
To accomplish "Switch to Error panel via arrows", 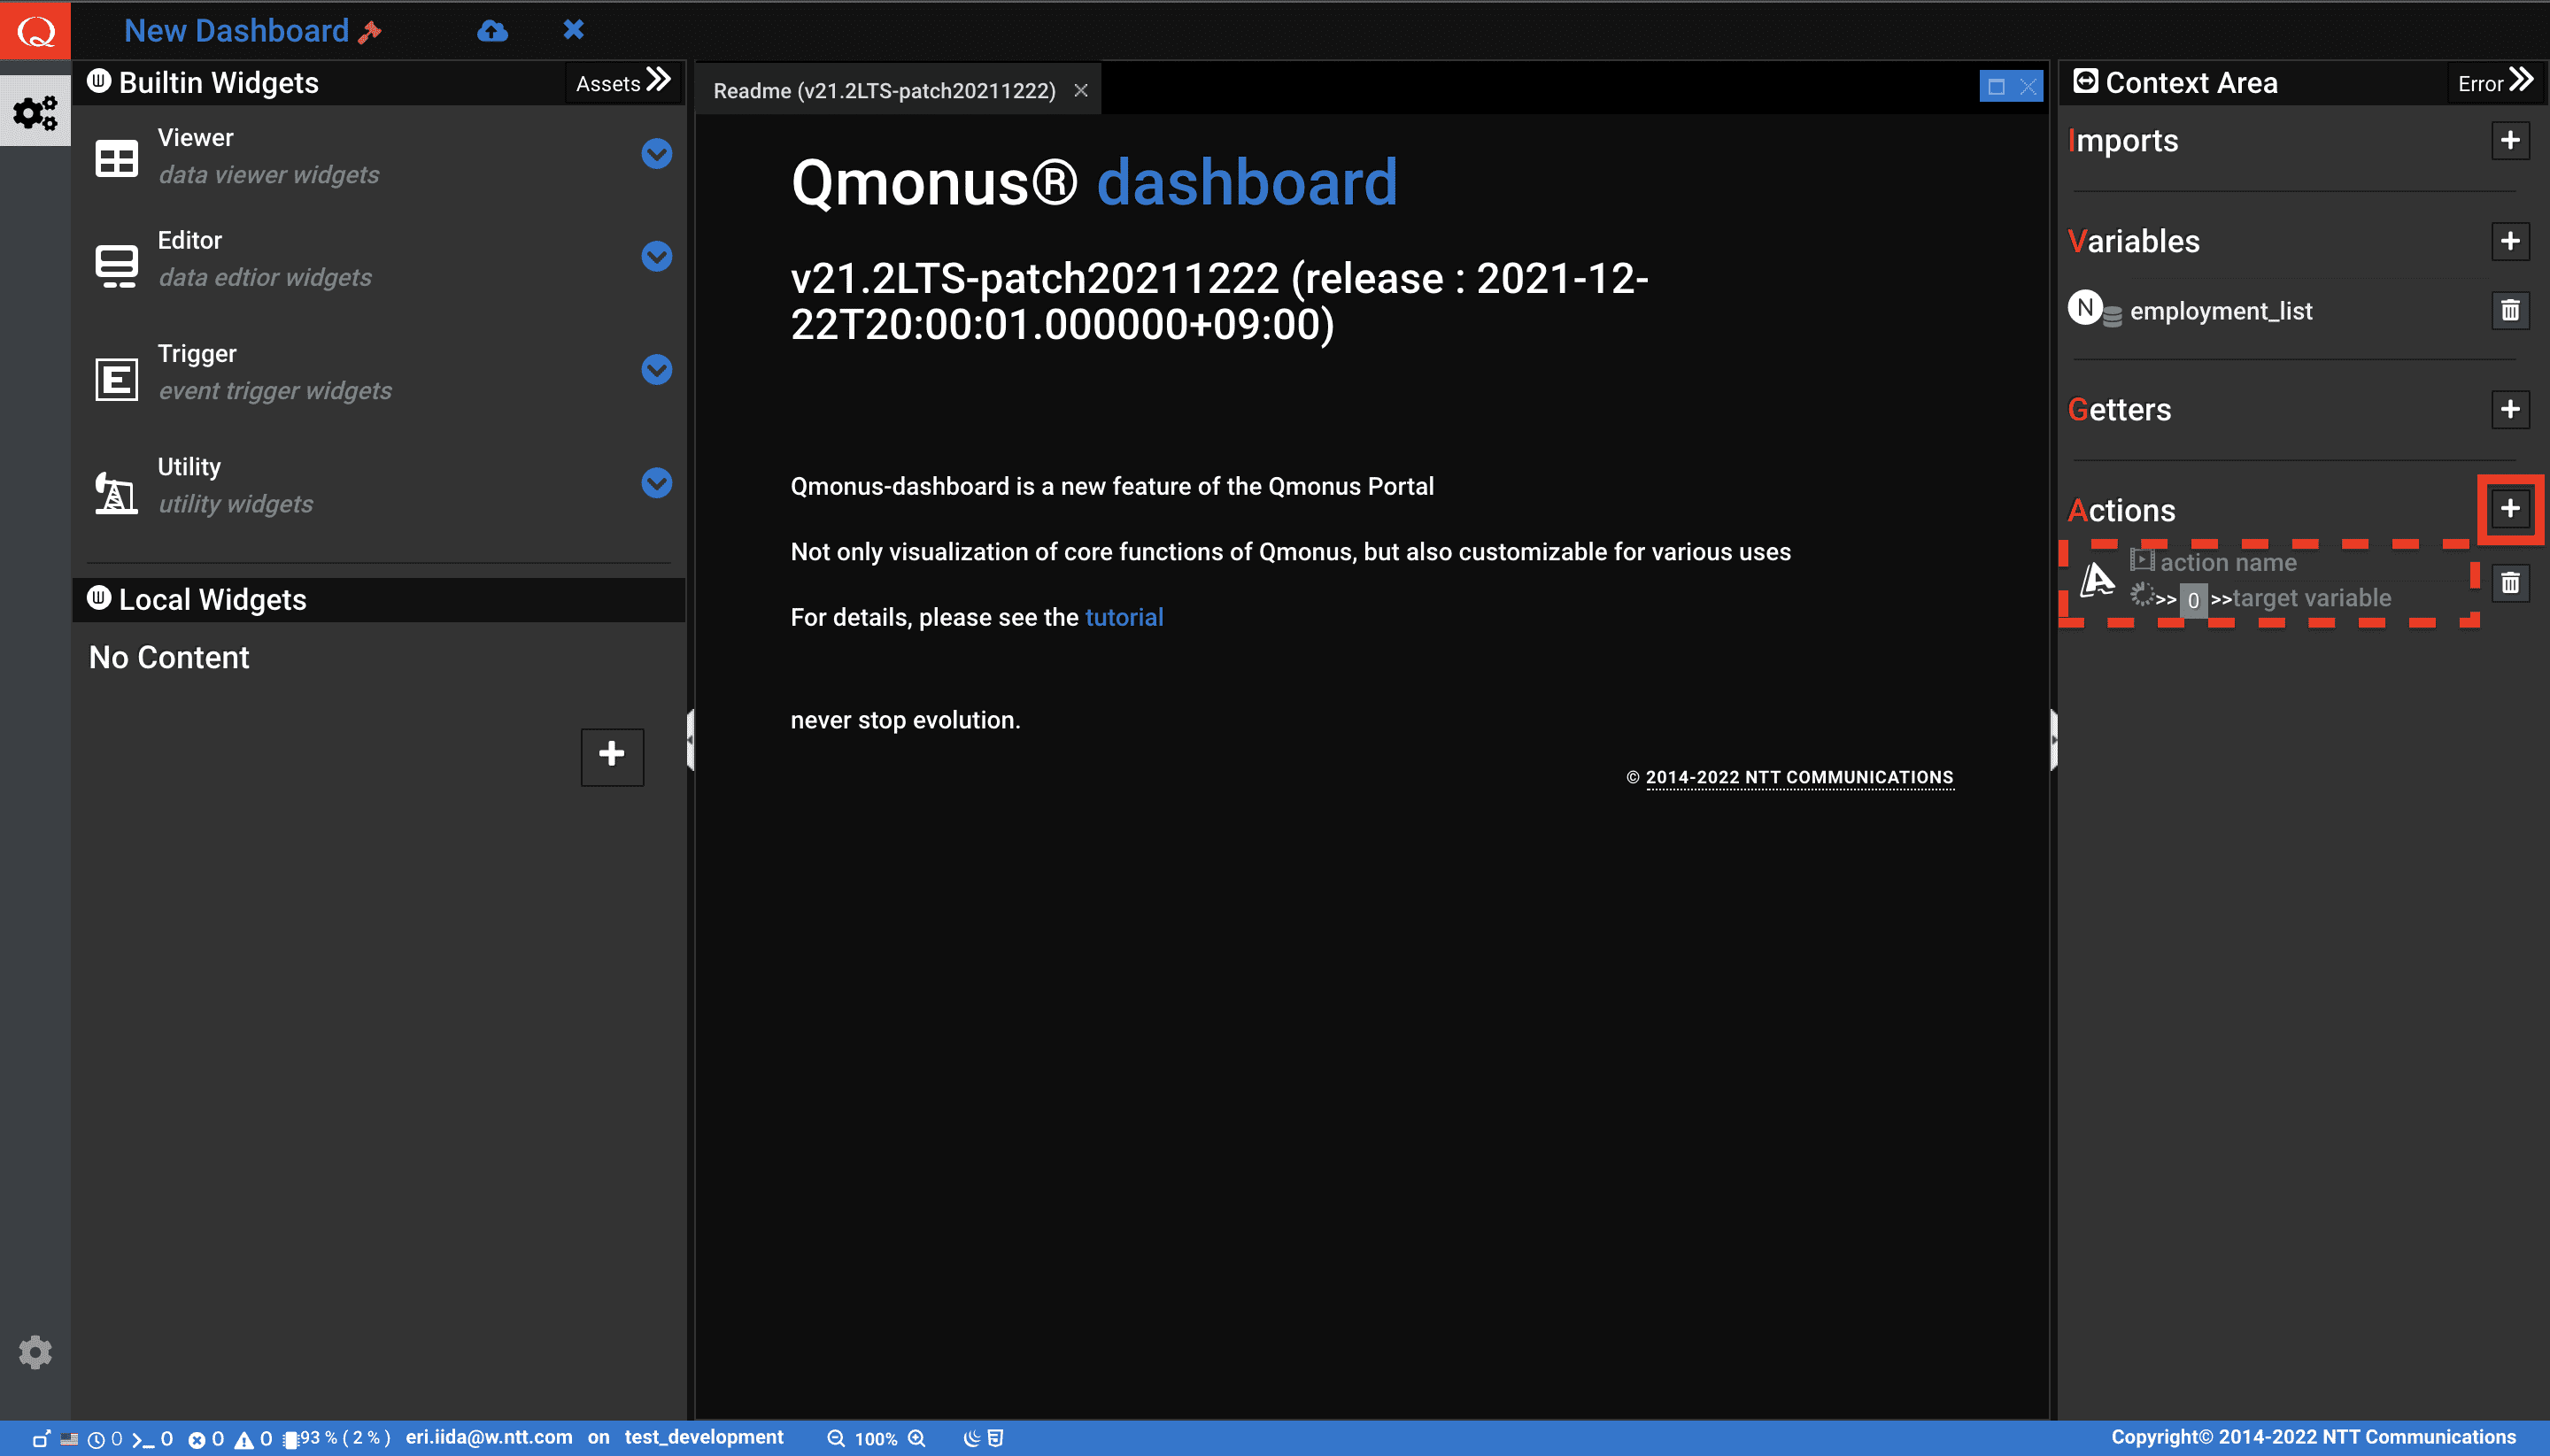I will 2495,82.
